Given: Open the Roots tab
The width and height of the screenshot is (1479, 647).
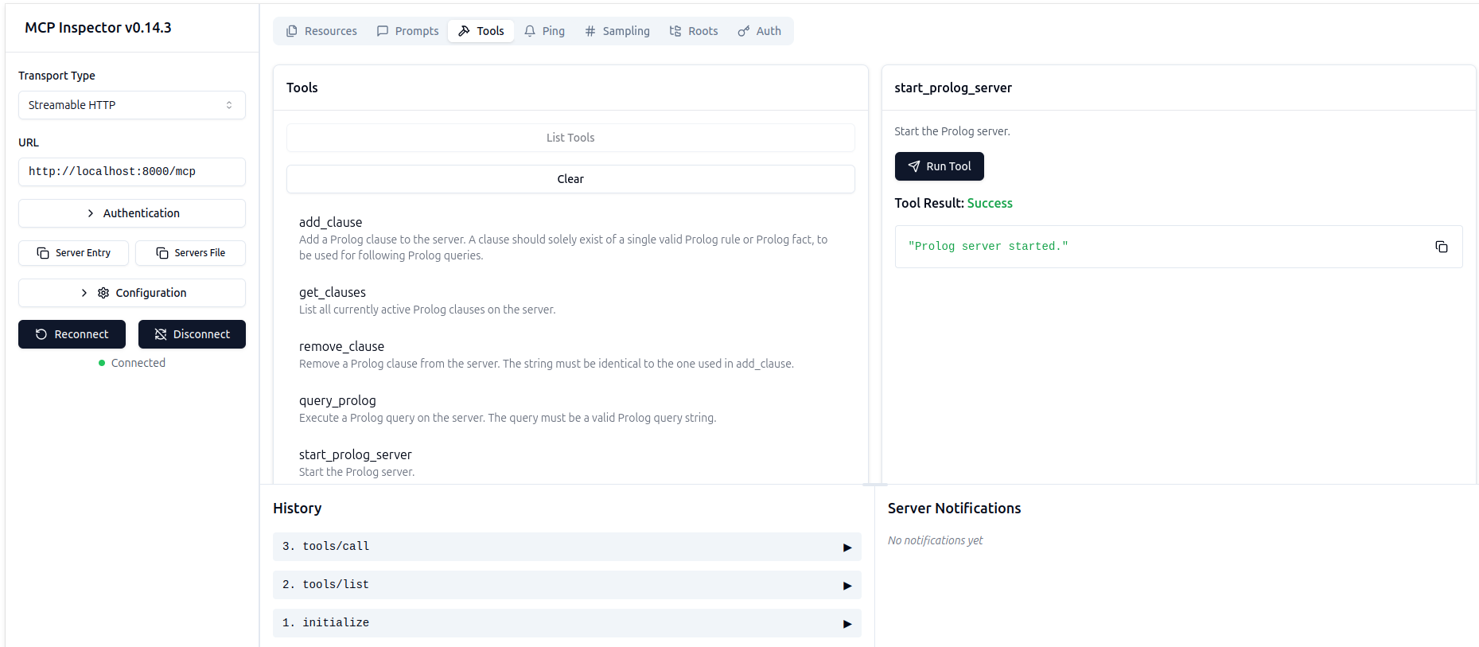Looking at the screenshot, I should [694, 31].
